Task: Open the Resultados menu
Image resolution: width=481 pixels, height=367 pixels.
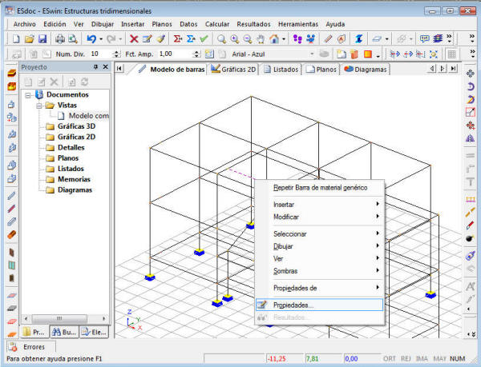Action: (x=253, y=24)
